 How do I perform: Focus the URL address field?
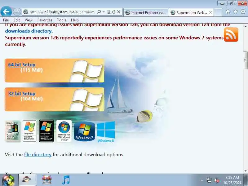(62, 12)
